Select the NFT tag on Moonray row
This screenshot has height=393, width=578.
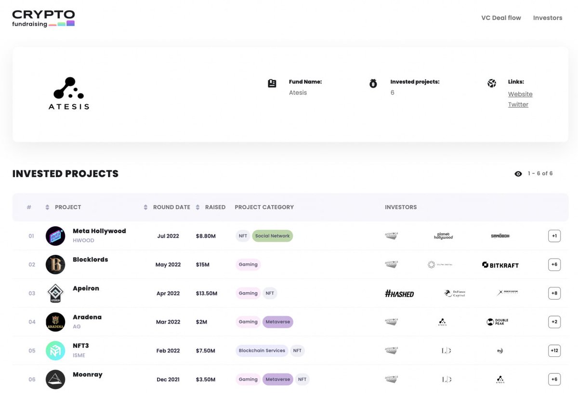click(302, 380)
